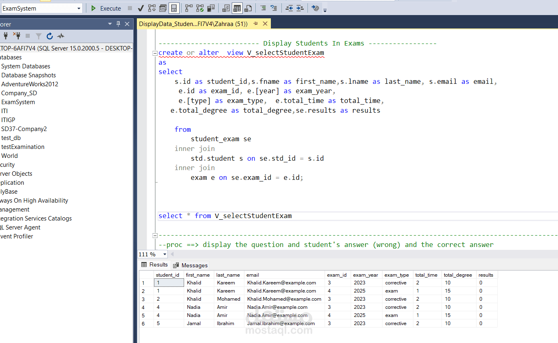Image resolution: width=558 pixels, height=343 pixels.
Task: Select ITIGP database in tree
Action: 8,120
